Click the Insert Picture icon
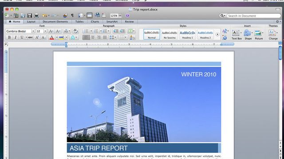Viewport: 284px width, 159px height. click(258, 33)
